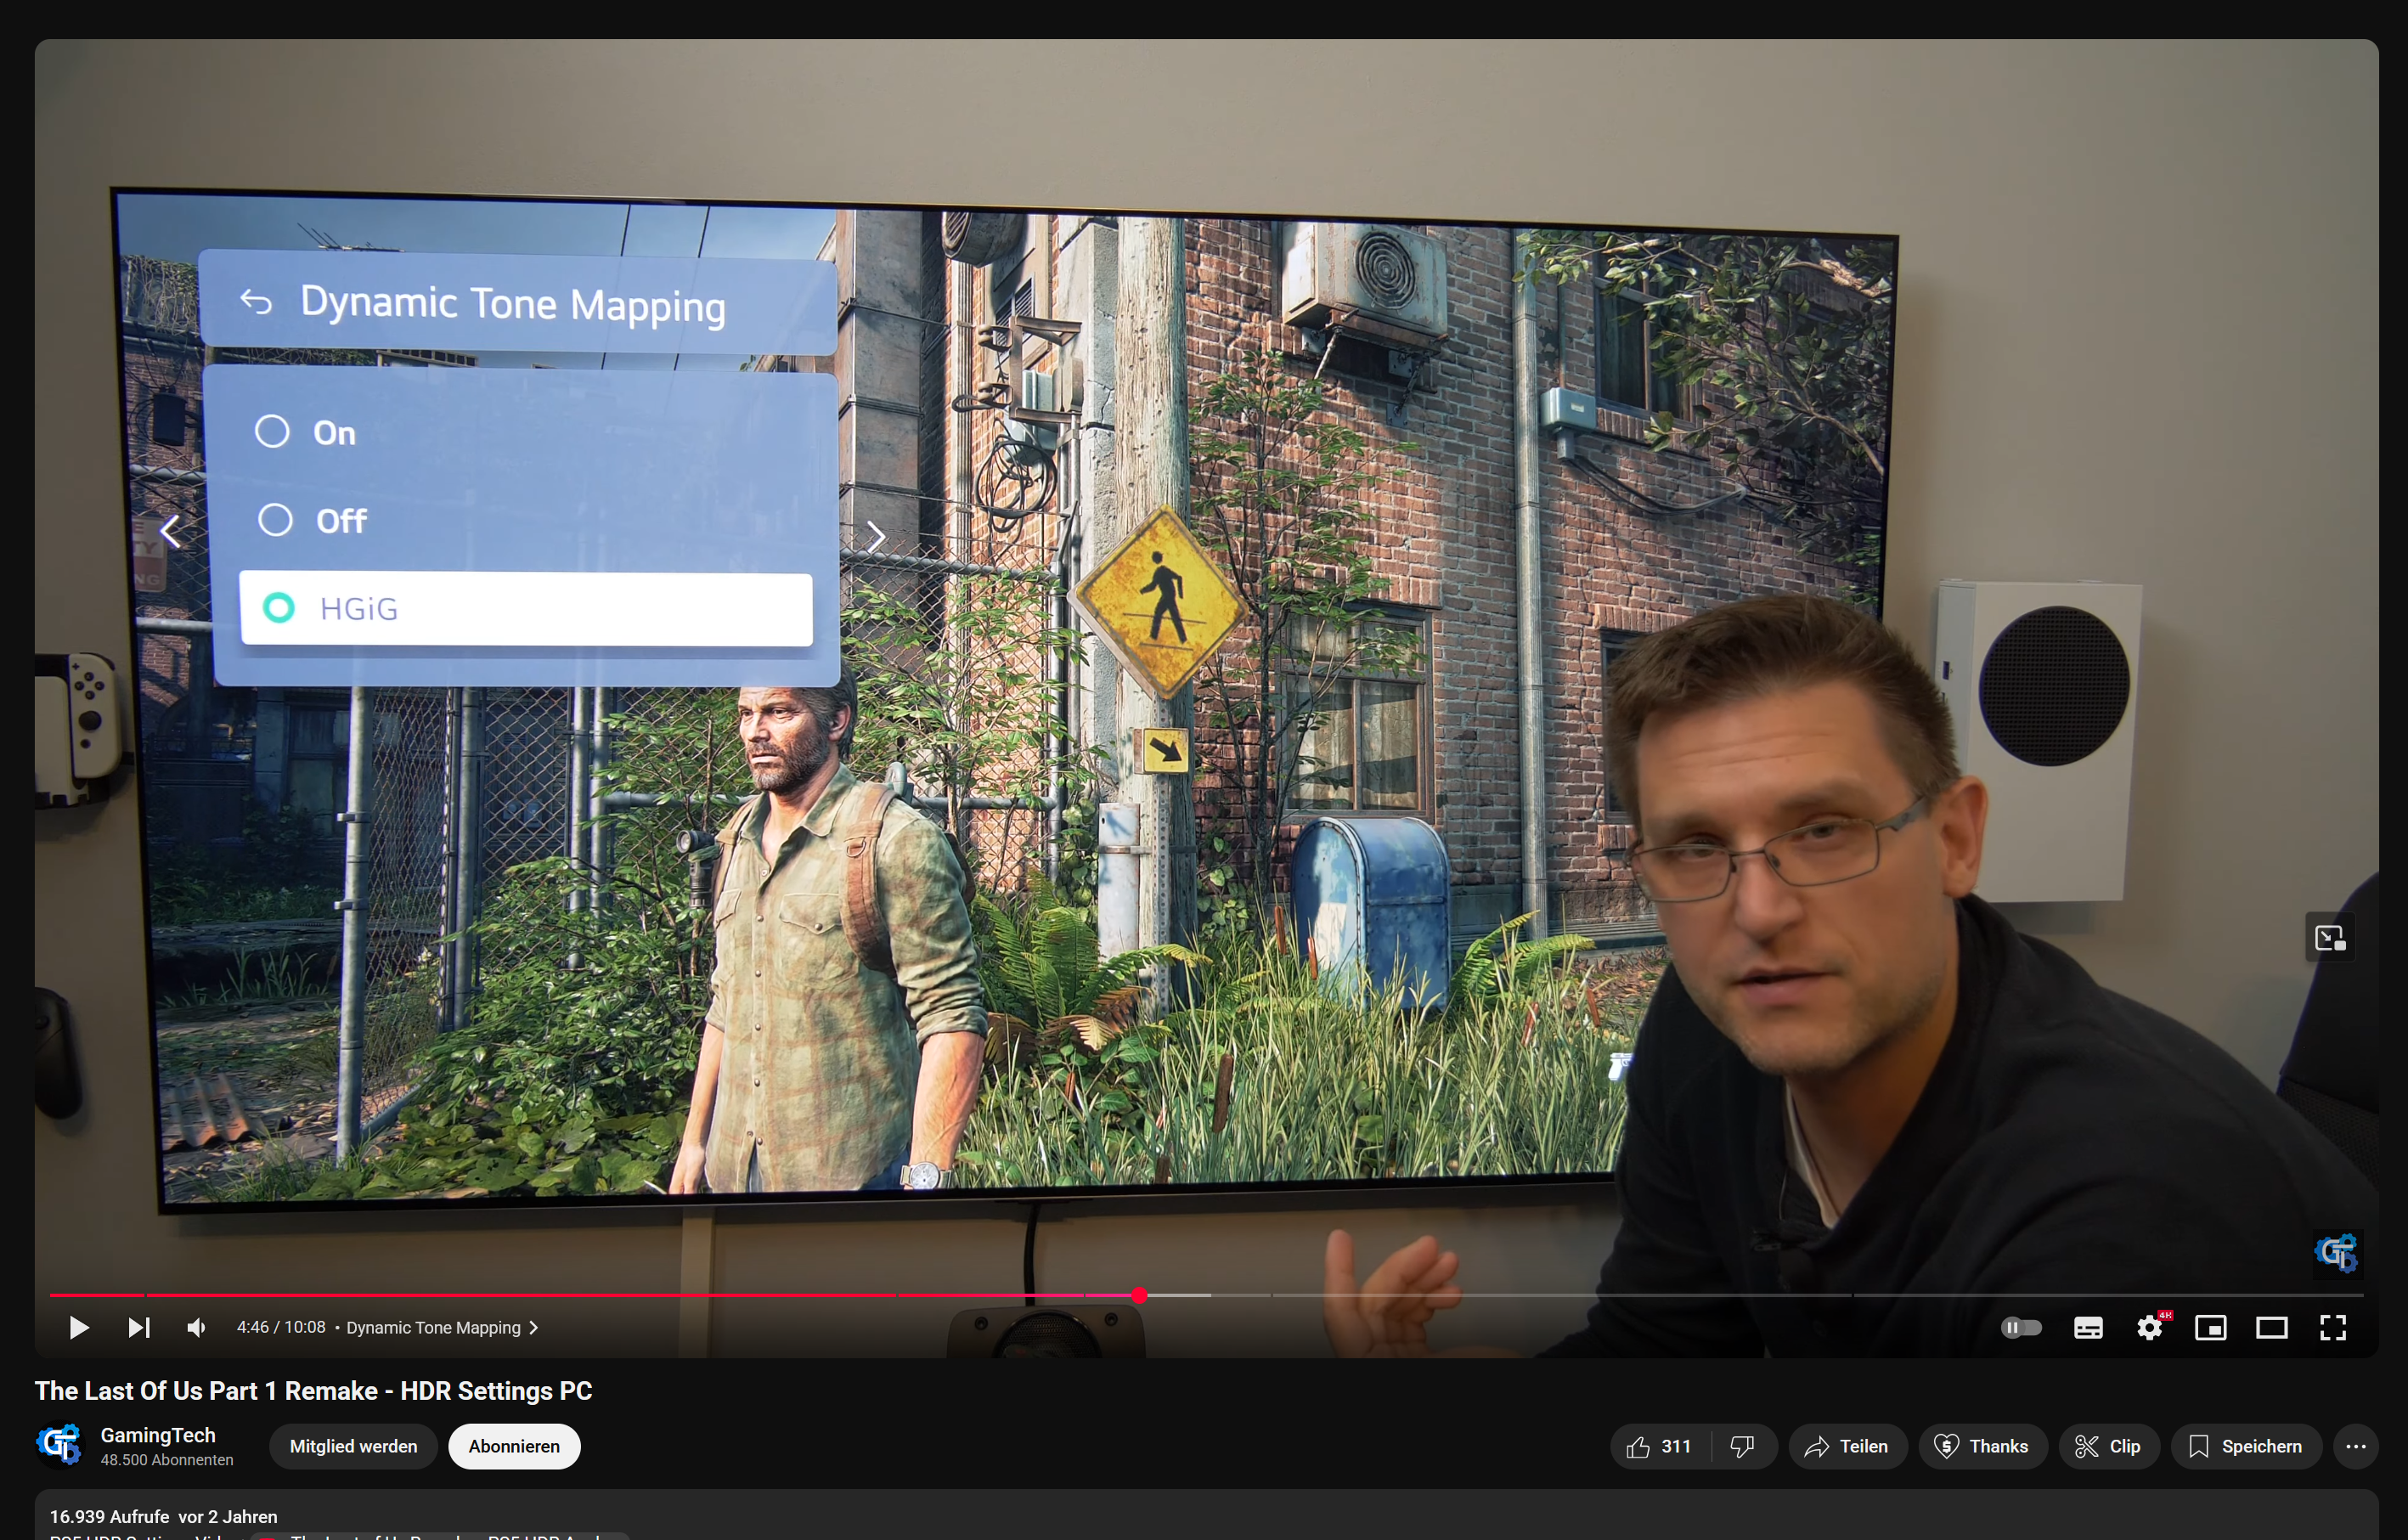Skip to next video

coord(139,1327)
